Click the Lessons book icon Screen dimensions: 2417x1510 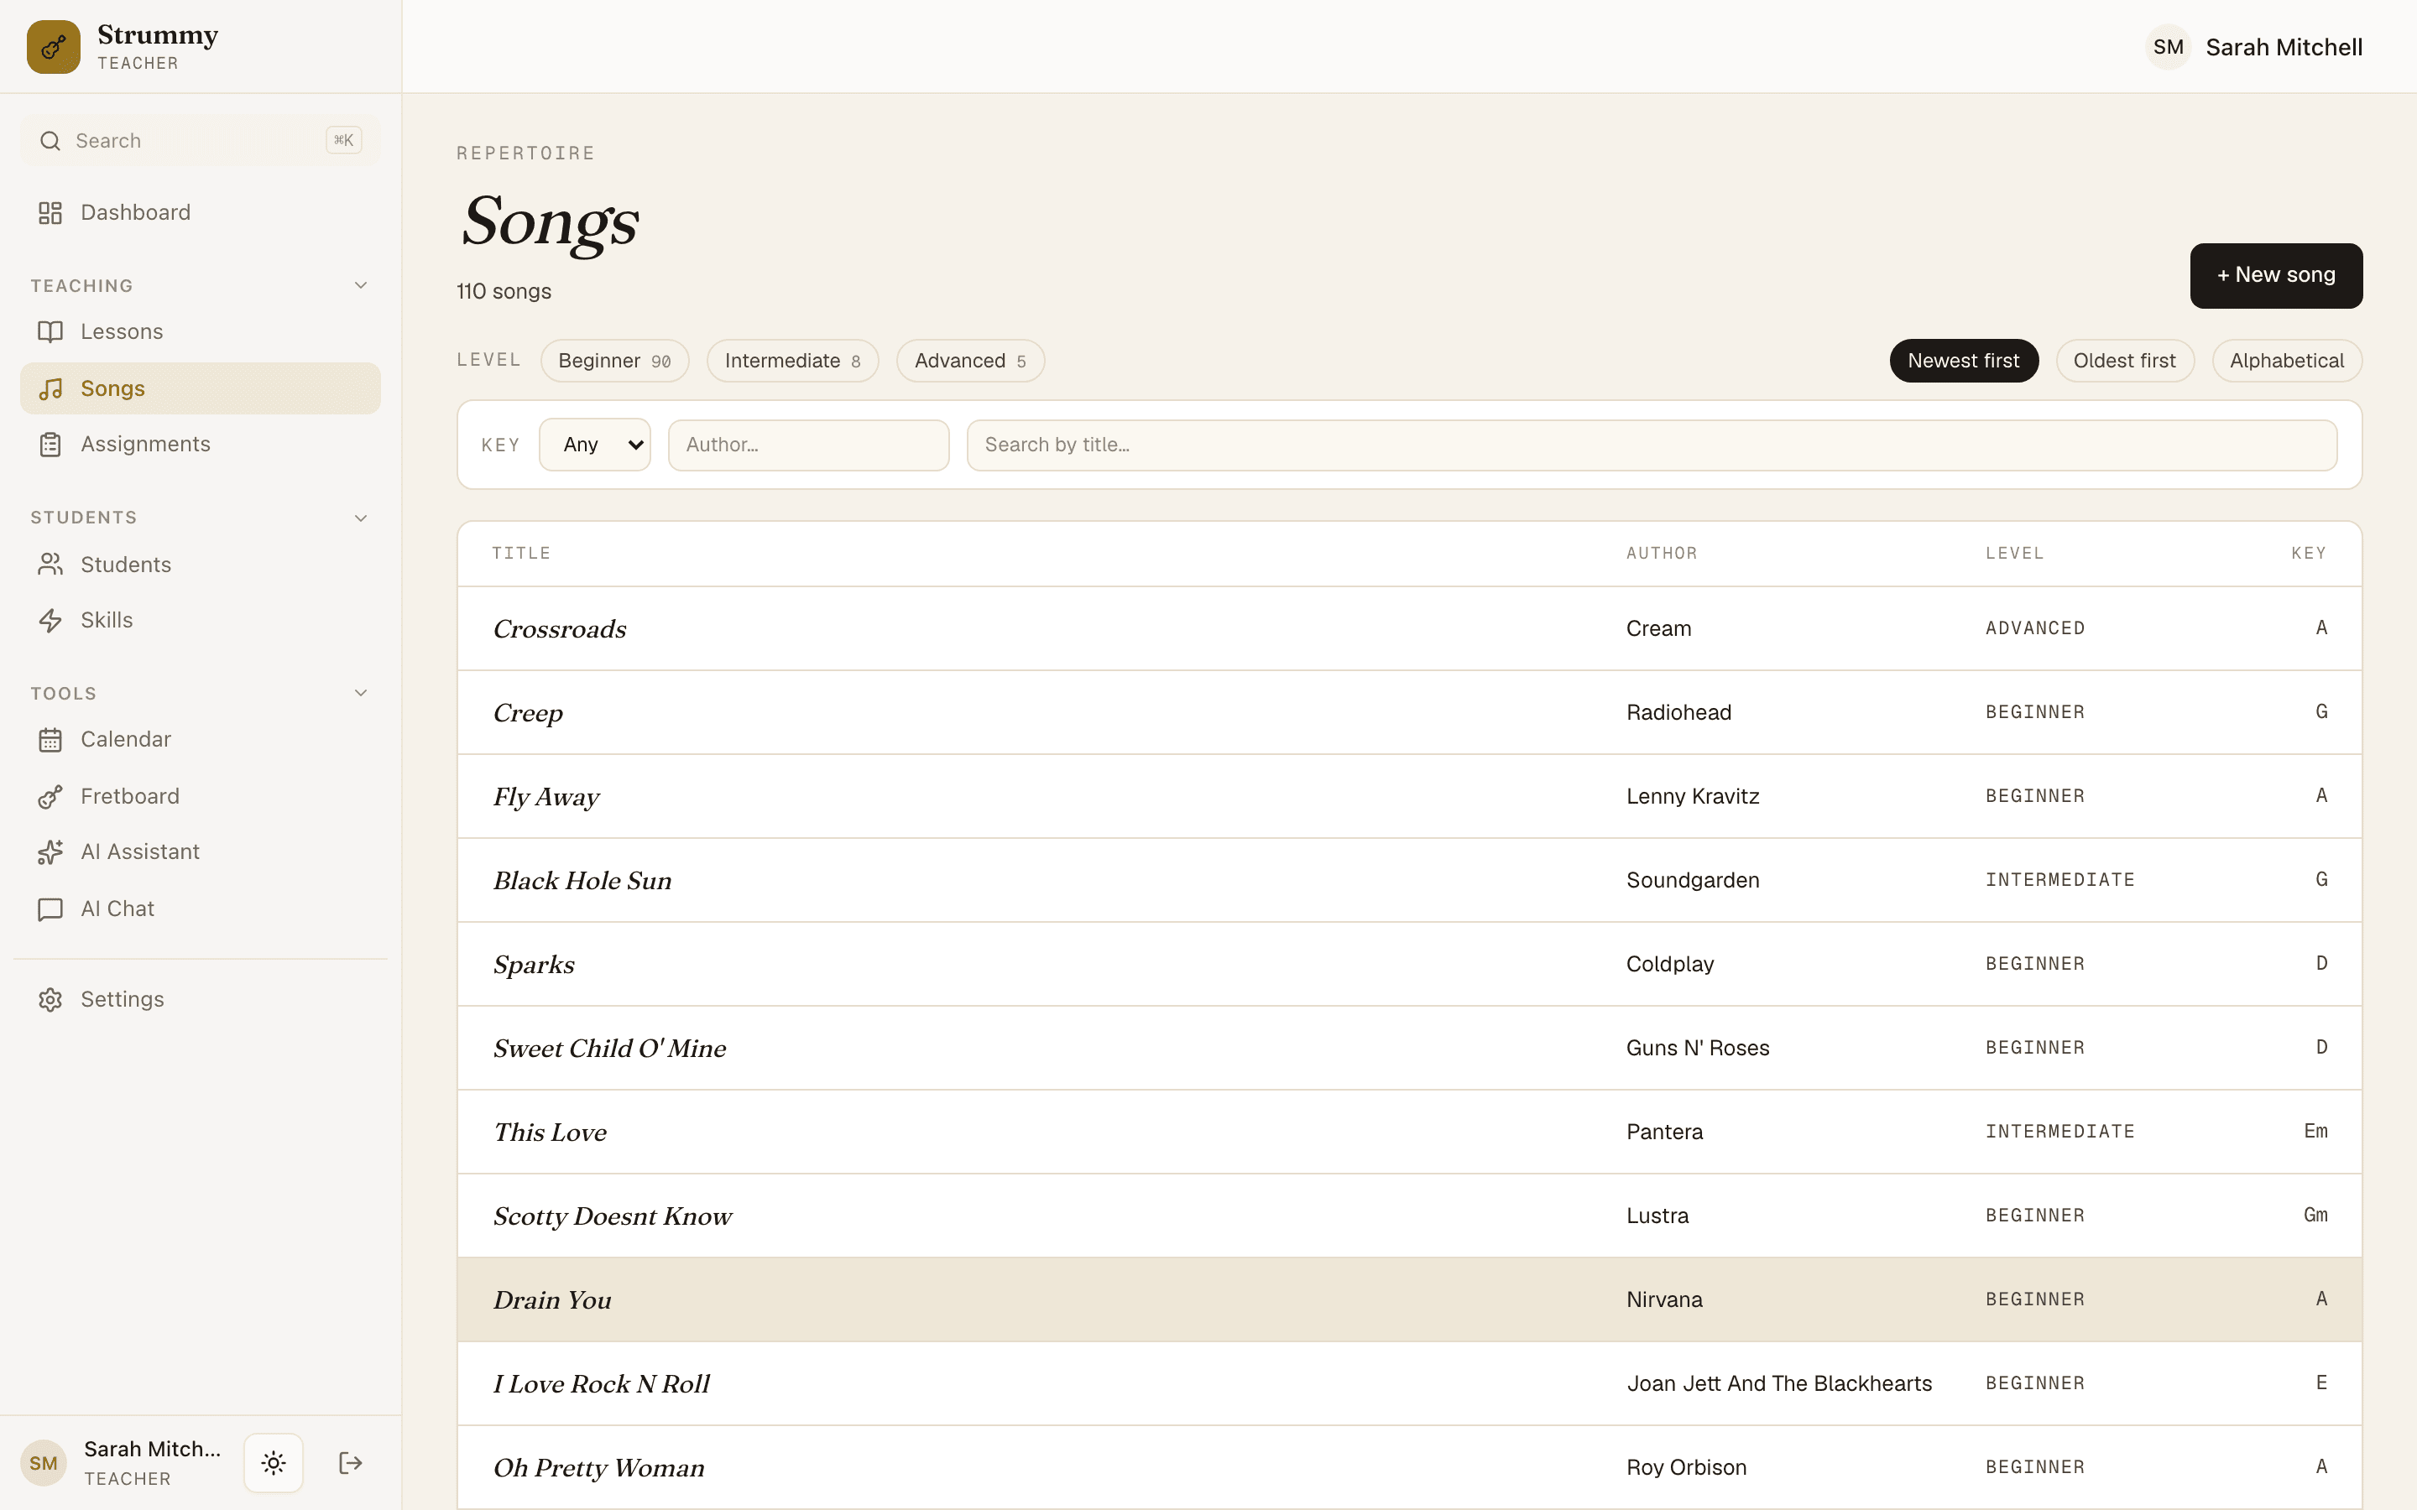[50, 331]
